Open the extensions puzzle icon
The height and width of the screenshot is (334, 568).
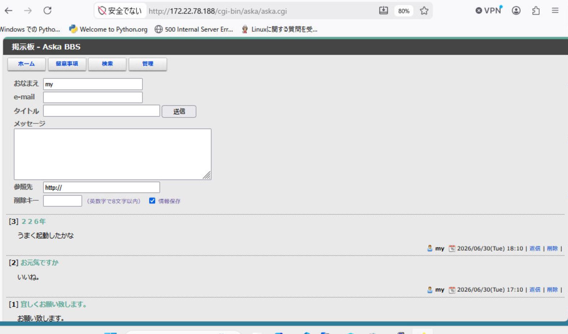[536, 11]
